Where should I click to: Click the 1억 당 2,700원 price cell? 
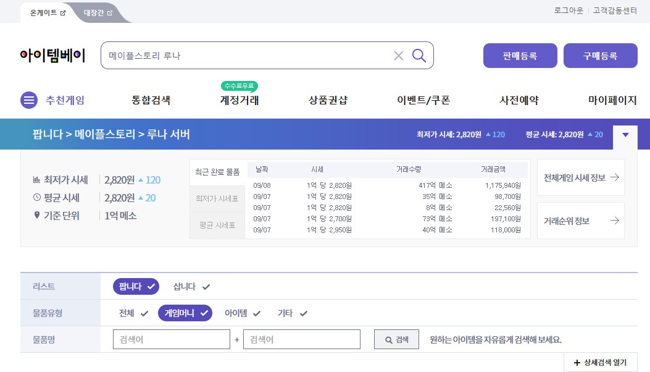[329, 219]
